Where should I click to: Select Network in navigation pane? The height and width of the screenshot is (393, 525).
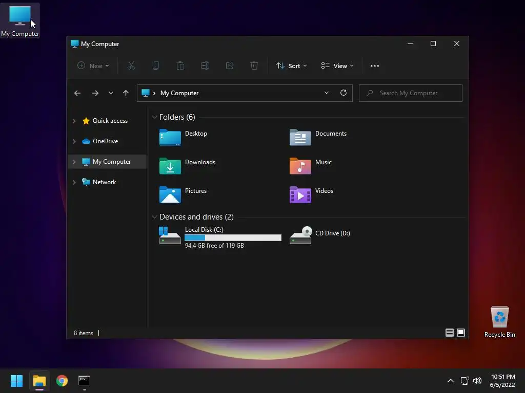[105, 182]
